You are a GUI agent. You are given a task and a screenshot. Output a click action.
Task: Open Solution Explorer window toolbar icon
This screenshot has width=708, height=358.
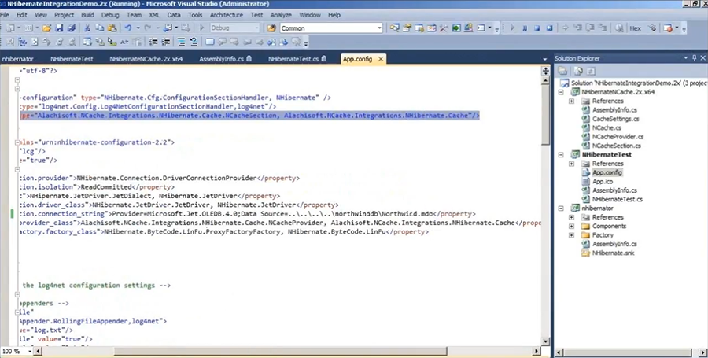(395, 28)
